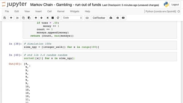Viewport: 183px width, 103px height.
Task: Open the Insert menu
Action: [x=39, y=11]
